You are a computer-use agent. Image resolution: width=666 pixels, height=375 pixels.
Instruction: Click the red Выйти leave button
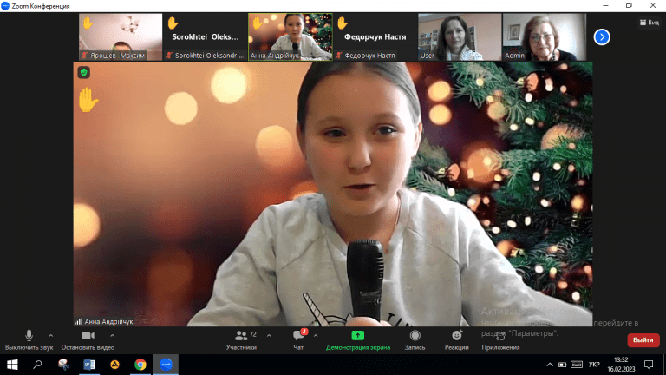tap(643, 339)
